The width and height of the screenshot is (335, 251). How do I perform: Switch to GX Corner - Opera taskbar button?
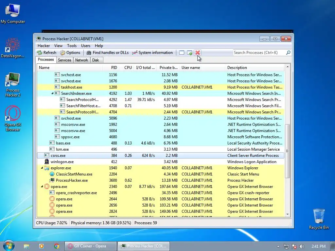click(91, 246)
